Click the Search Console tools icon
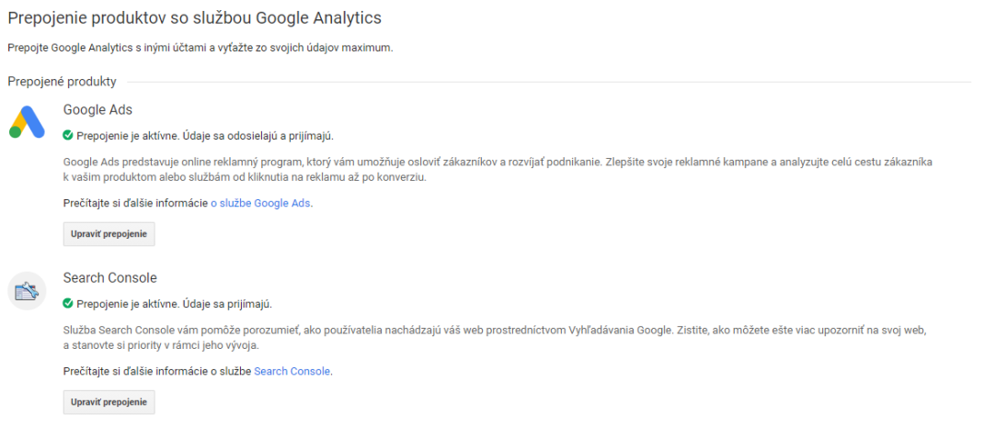 (27, 291)
